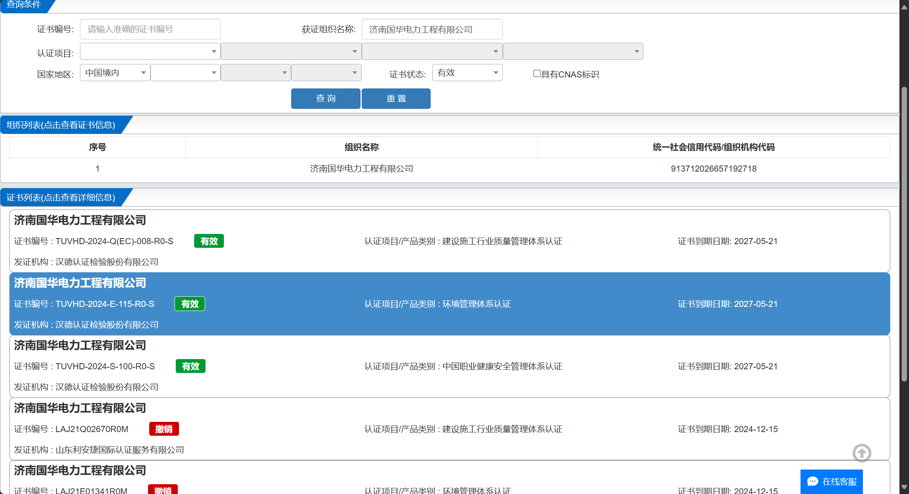Click the 组织列表 section header tab
Screen dimensions: 909x494
pos(61,125)
